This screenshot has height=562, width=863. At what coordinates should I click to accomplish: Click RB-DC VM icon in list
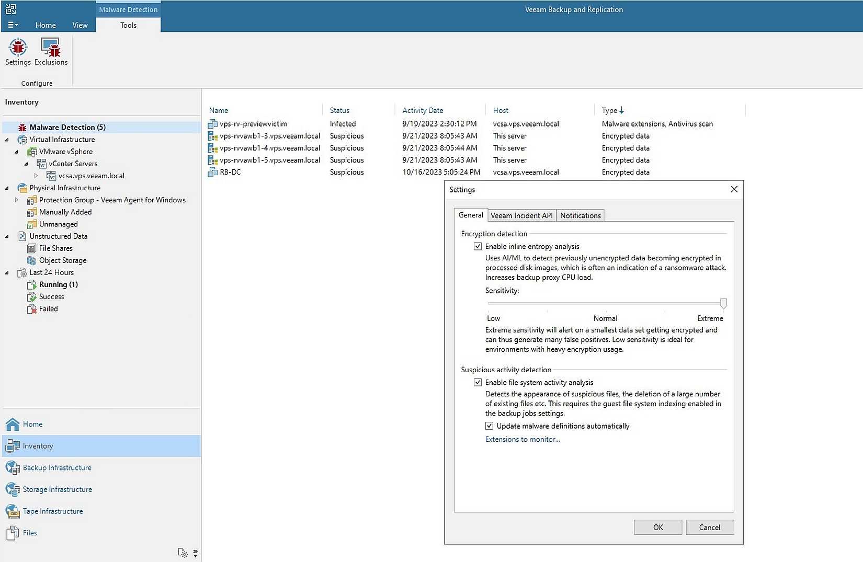pyautogui.click(x=213, y=172)
